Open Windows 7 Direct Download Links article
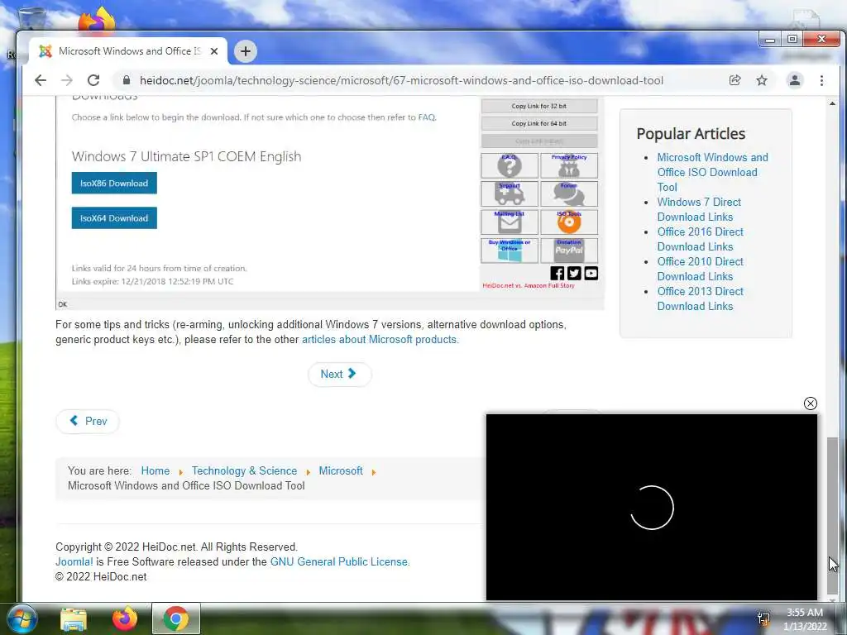The width and height of the screenshot is (847, 635). tap(699, 209)
